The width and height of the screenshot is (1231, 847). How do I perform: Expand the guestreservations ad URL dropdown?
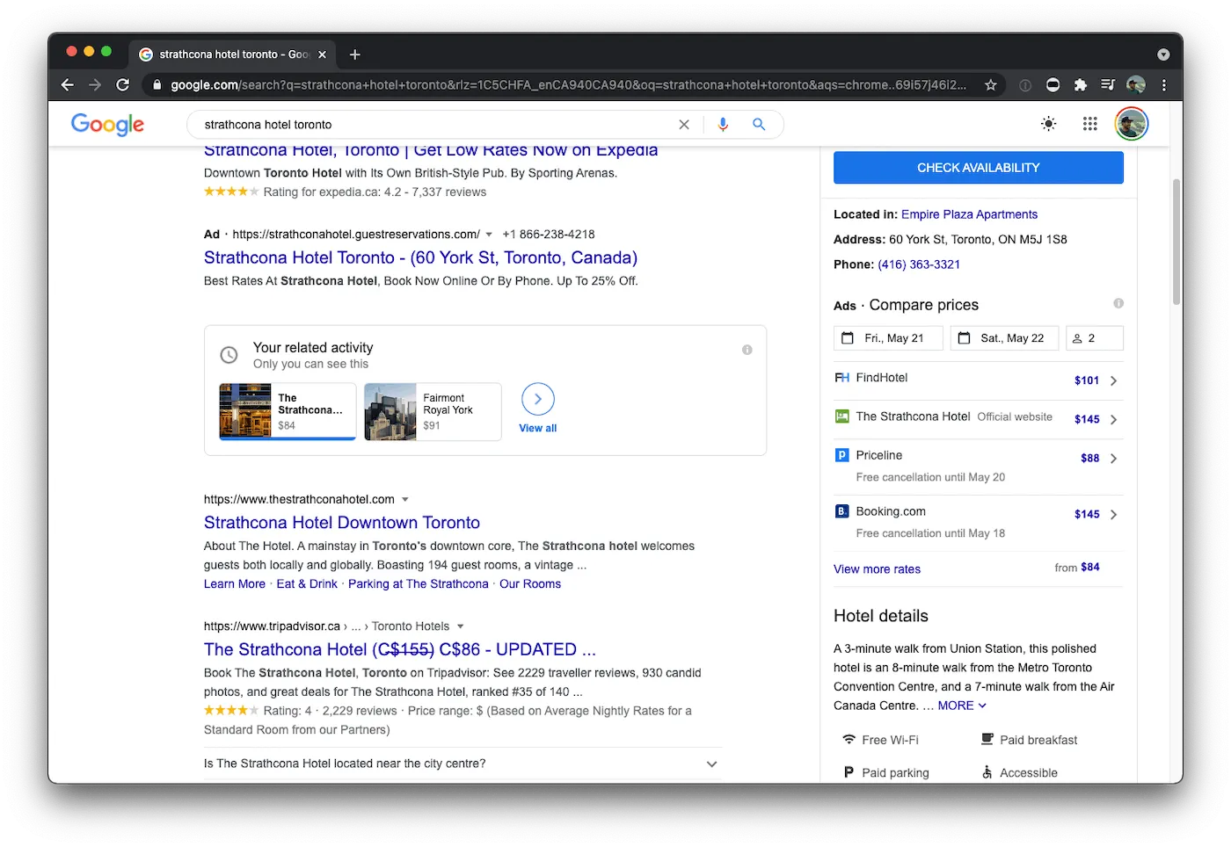[x=489, y=235]
